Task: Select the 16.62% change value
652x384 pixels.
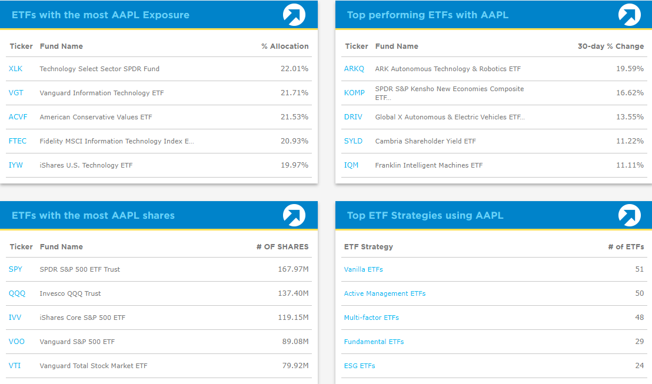Action: [630, 93]
